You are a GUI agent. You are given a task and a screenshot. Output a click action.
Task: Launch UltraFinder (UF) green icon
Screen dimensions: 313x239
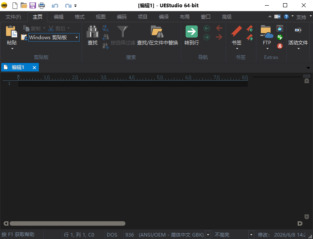280,37
